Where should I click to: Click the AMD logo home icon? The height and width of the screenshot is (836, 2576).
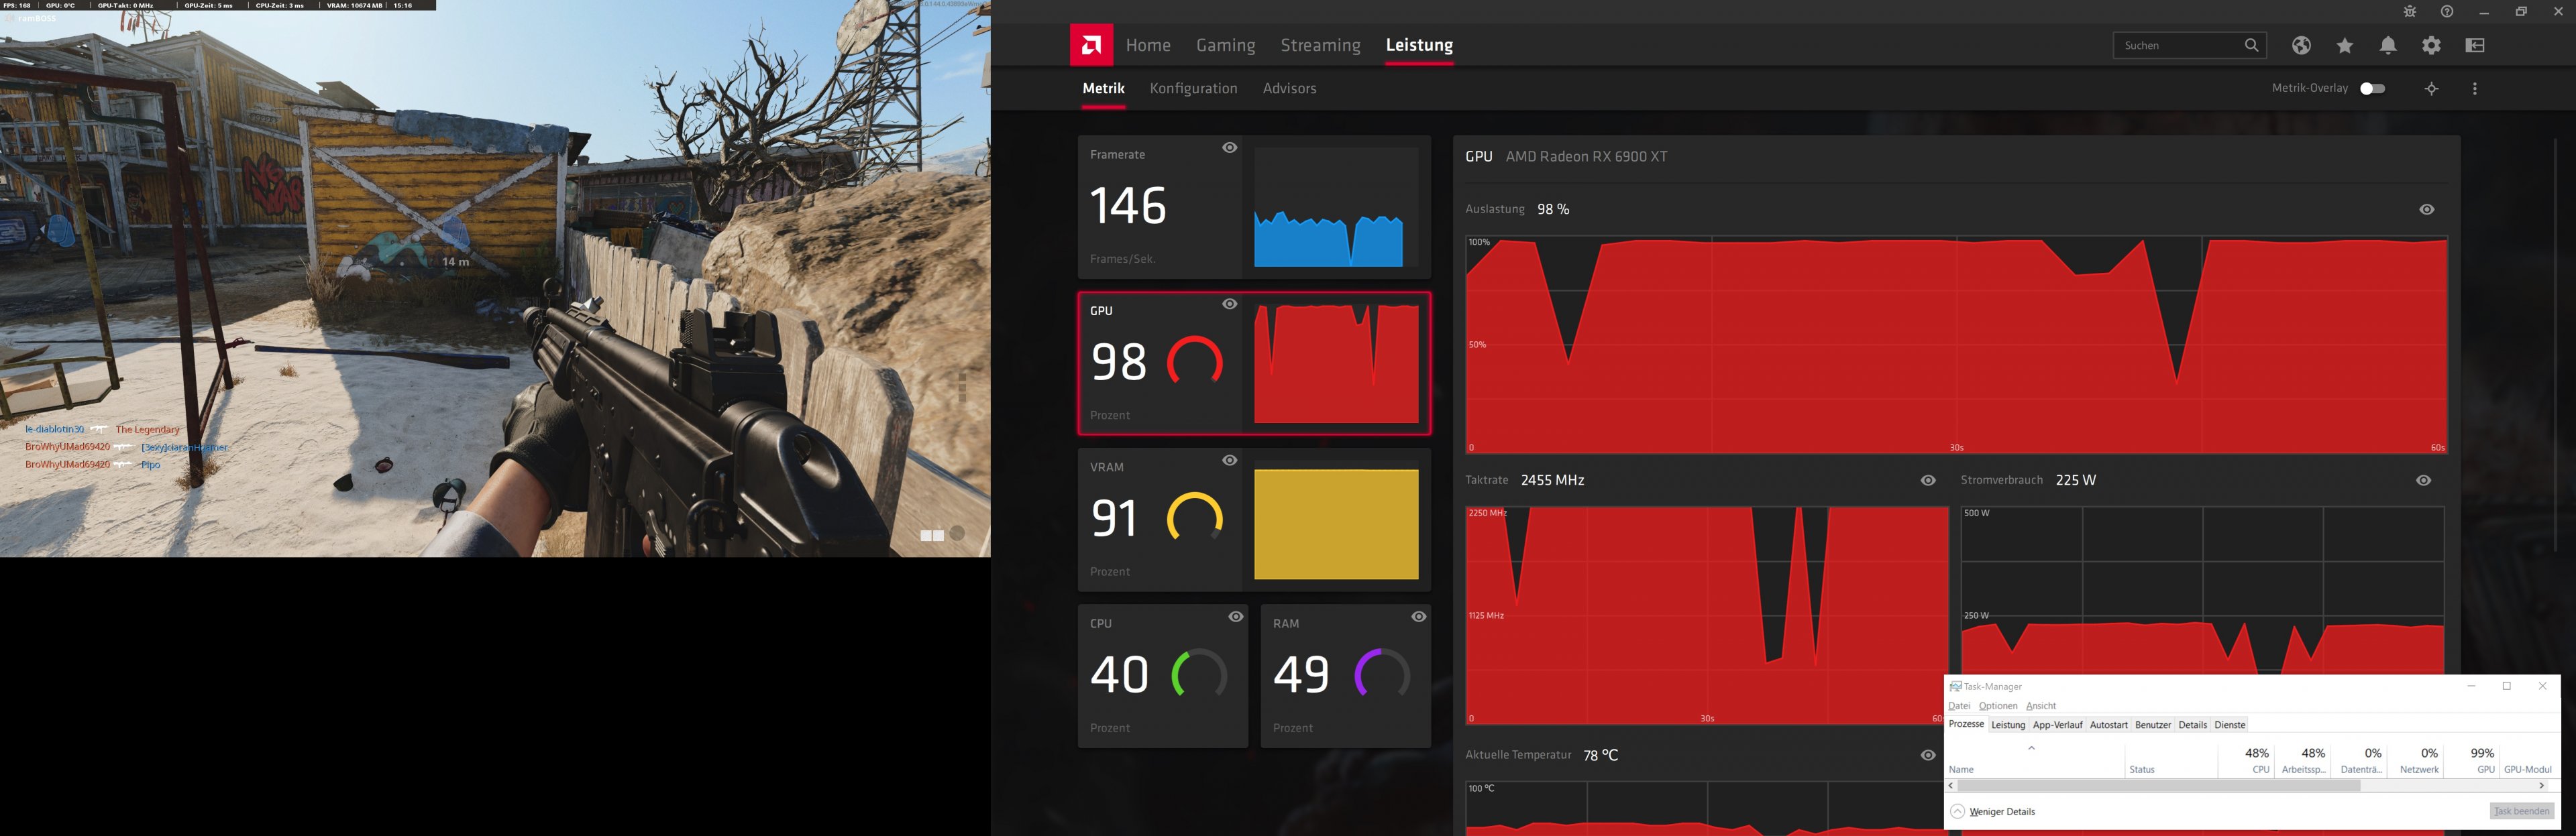[1091, 45]
